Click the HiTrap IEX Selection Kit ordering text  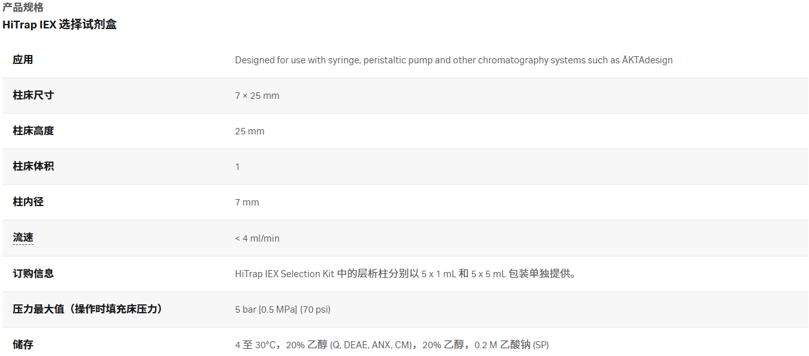tap(405, 274)
